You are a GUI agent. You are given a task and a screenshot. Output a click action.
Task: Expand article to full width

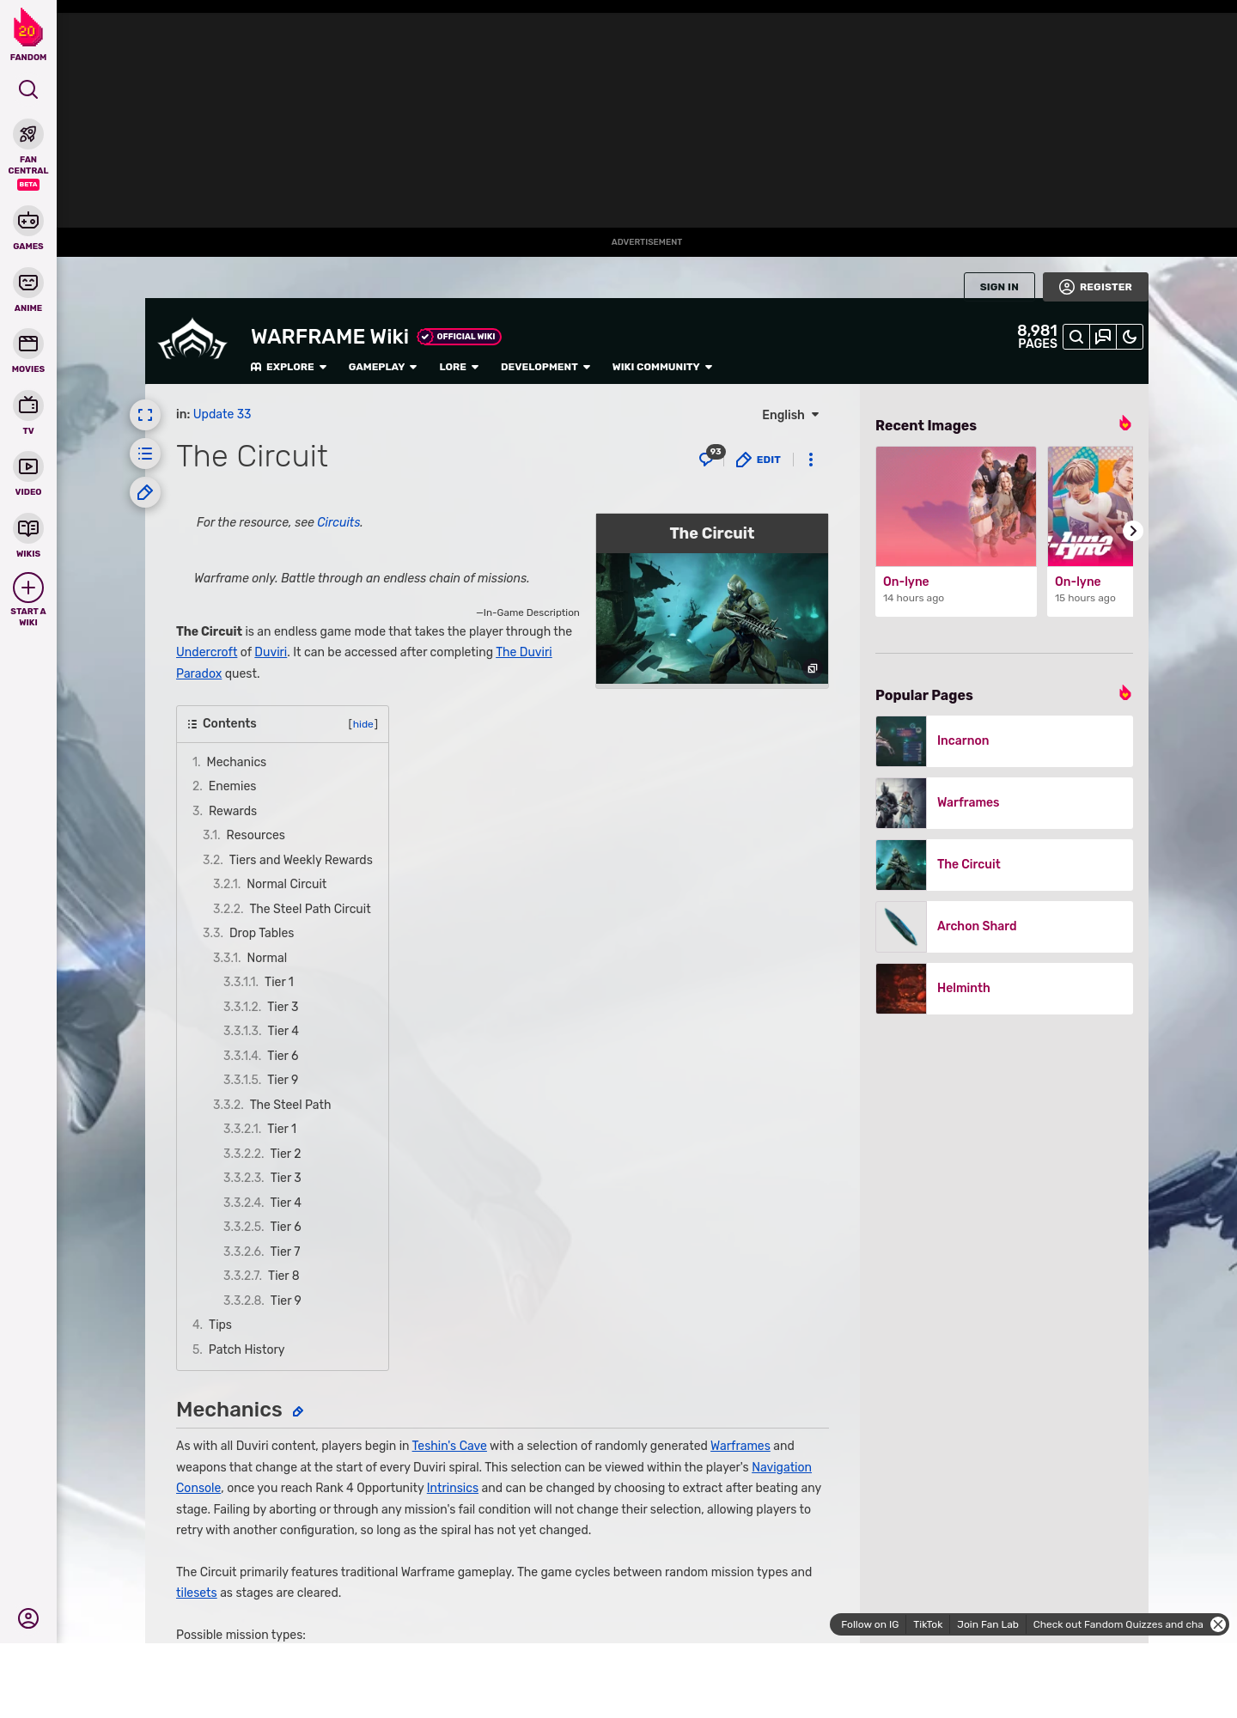point(145,415)
